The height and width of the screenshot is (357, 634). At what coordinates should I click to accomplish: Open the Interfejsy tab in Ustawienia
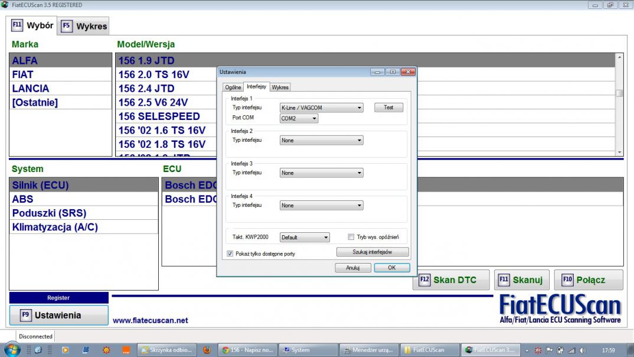(x=256, y=87)
